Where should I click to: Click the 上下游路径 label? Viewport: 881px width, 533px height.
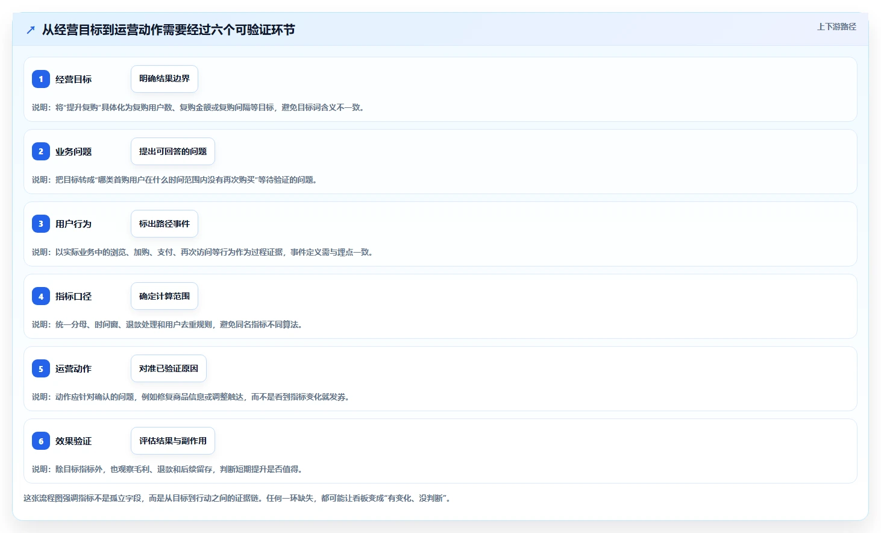pyautogui.click(x=836, y=27)
